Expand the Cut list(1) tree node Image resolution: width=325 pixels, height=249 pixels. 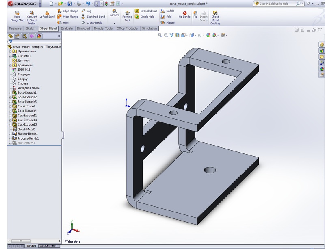9,56
